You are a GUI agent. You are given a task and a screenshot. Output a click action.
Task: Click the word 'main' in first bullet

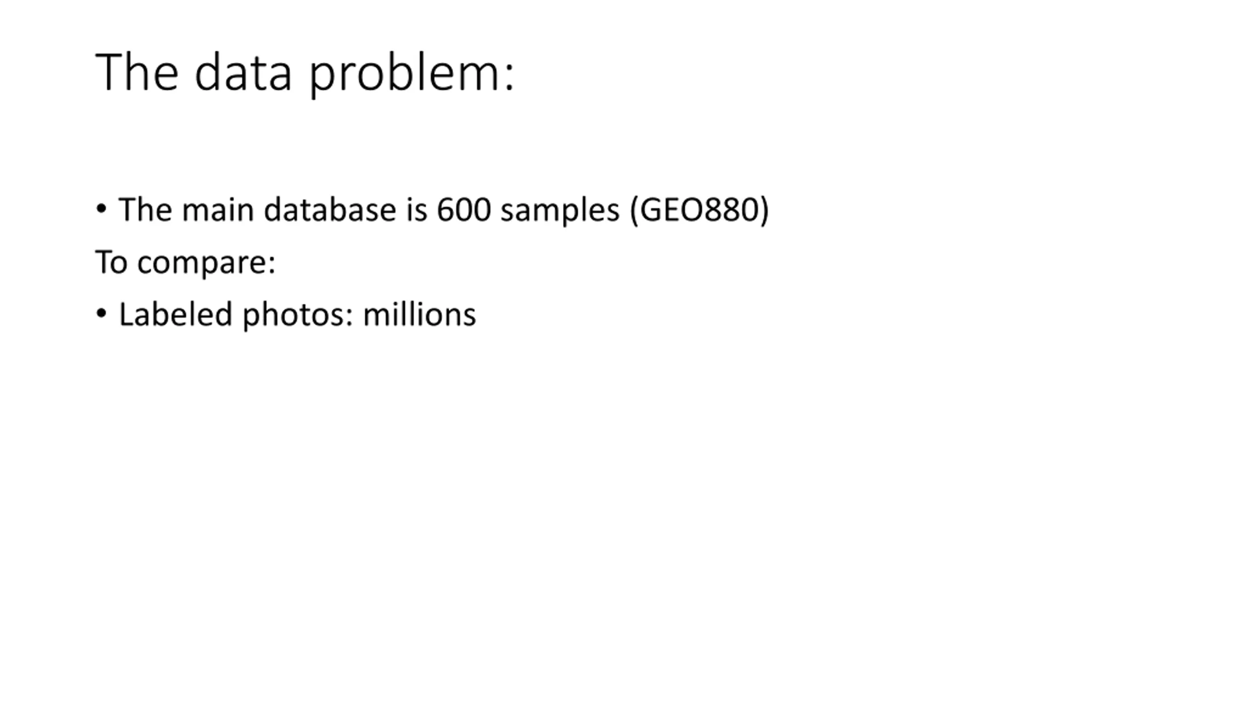(218, 210)
